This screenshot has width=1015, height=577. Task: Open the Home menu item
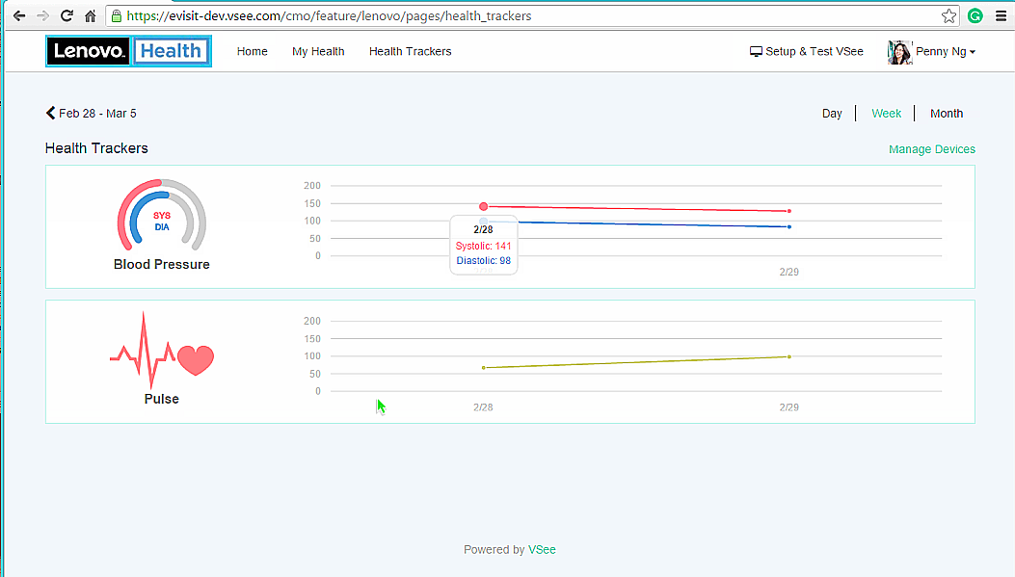pos(252,51)
